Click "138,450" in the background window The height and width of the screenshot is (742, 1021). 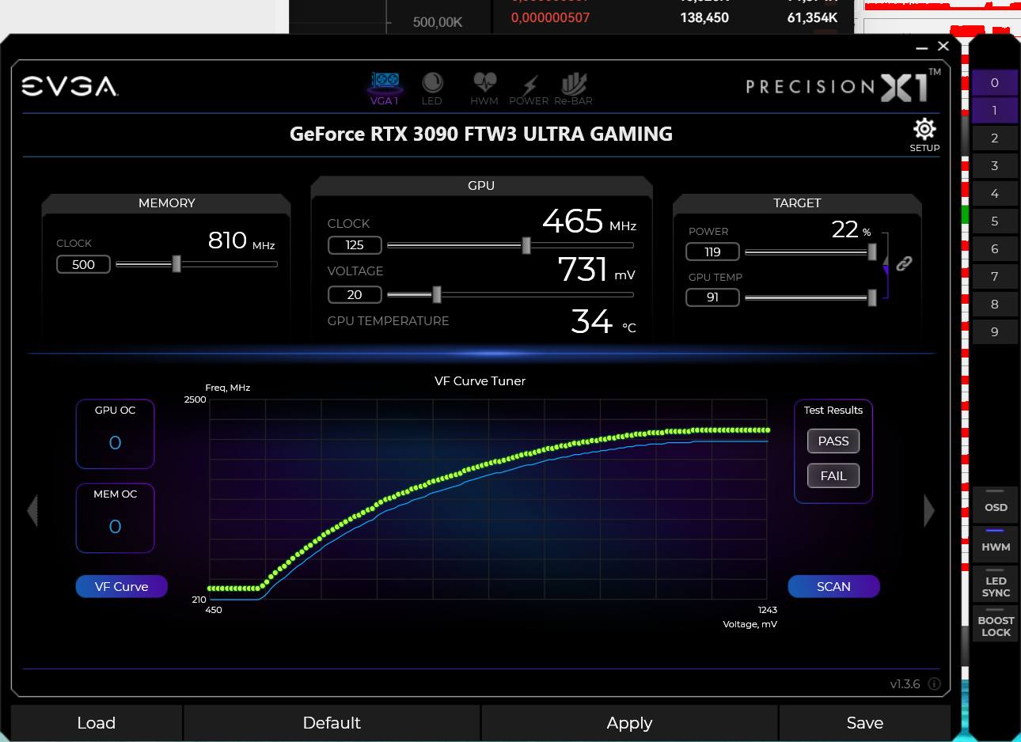click(704, 17)
